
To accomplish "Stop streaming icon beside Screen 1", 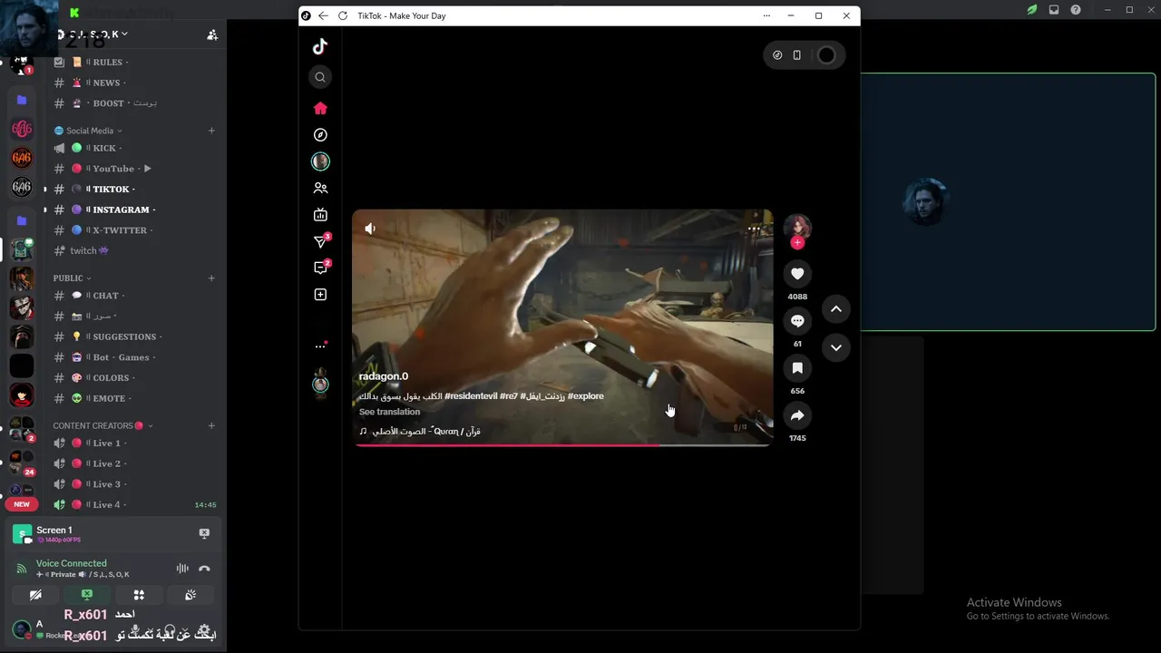I will coord(204,533).
